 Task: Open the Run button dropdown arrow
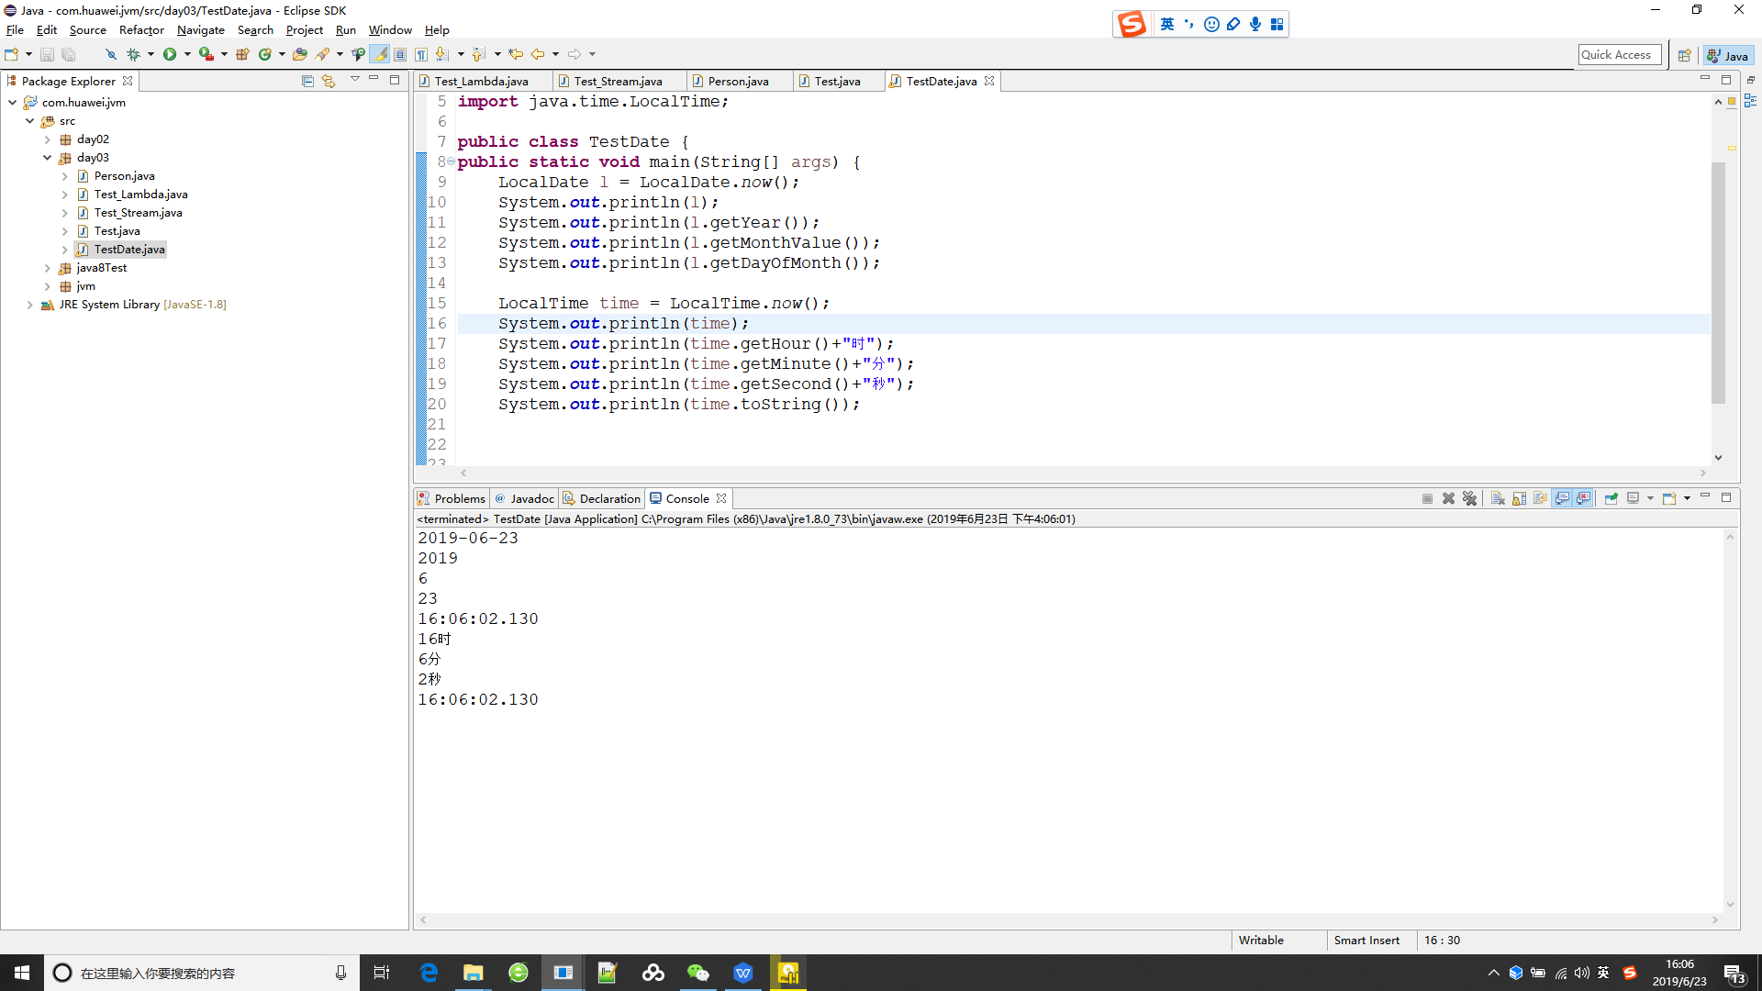tap(187, 54)
